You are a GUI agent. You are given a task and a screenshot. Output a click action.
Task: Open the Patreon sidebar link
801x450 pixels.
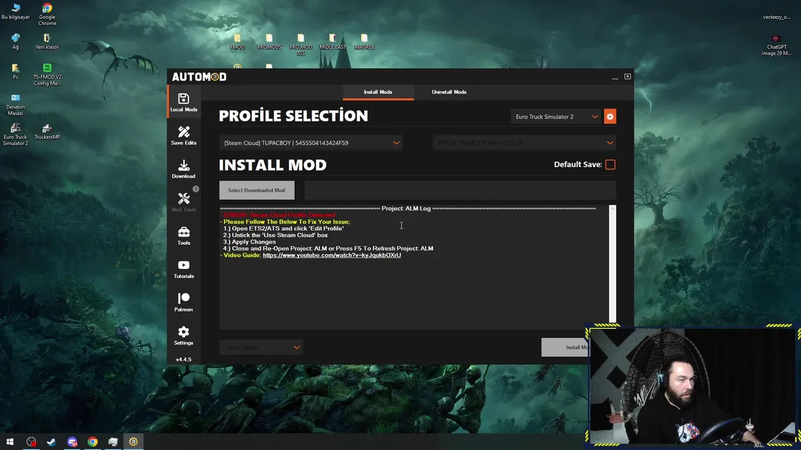tap(183, 302)
